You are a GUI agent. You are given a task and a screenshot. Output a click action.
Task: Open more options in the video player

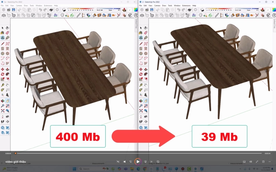(270, 162)
